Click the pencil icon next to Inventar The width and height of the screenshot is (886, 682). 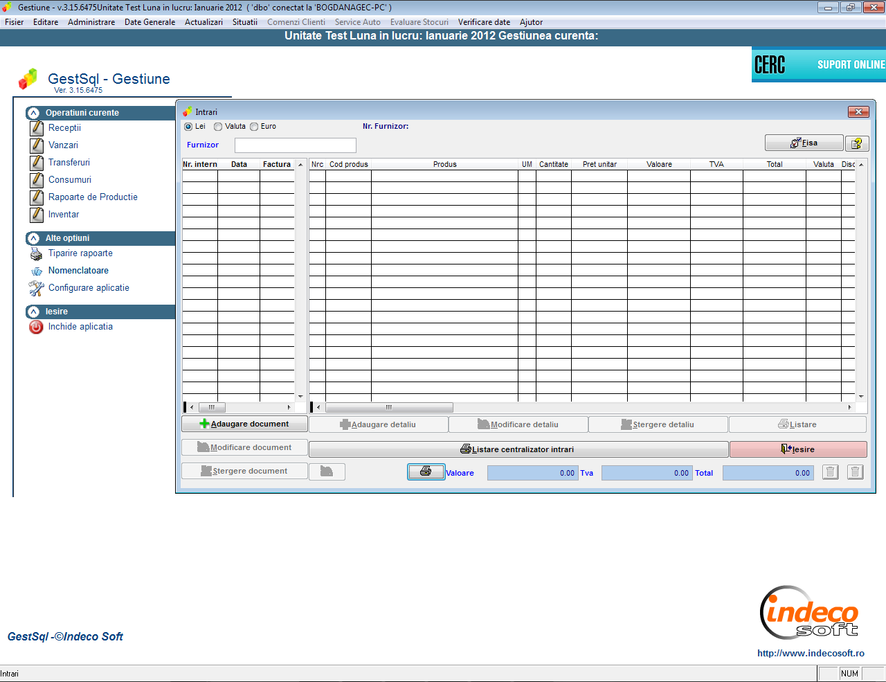pyautogui.click(x=37, y=215)
